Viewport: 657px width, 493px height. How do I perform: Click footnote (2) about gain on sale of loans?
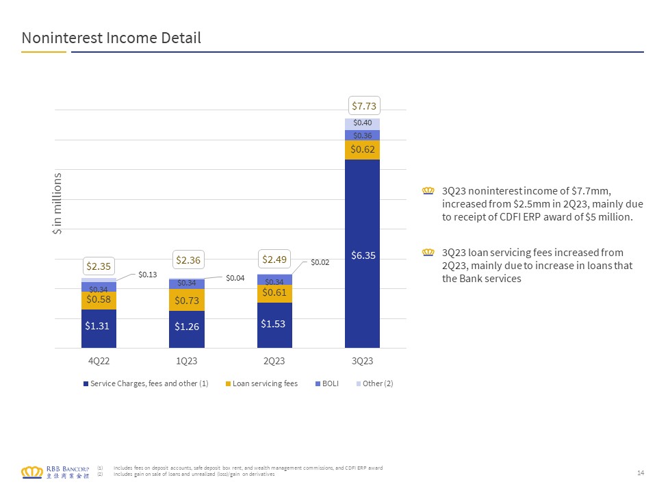[194, 474]
